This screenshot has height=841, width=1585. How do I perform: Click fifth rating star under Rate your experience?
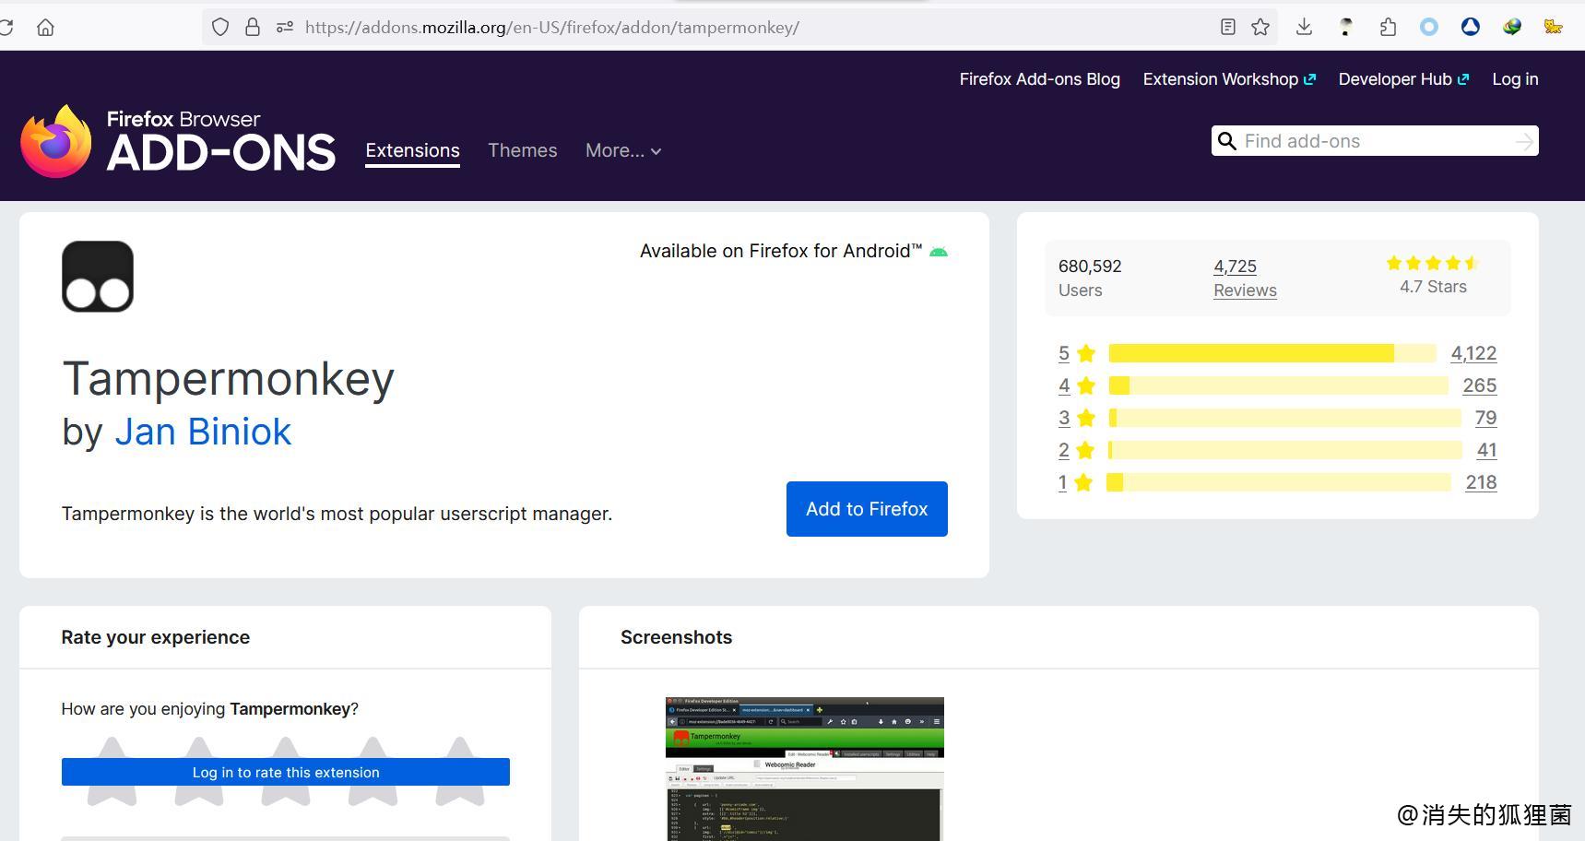click(x=460, y=772)
